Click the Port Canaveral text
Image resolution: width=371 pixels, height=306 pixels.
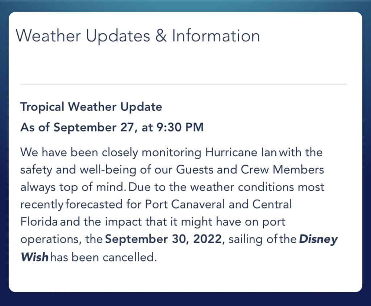tap(184, 204)
